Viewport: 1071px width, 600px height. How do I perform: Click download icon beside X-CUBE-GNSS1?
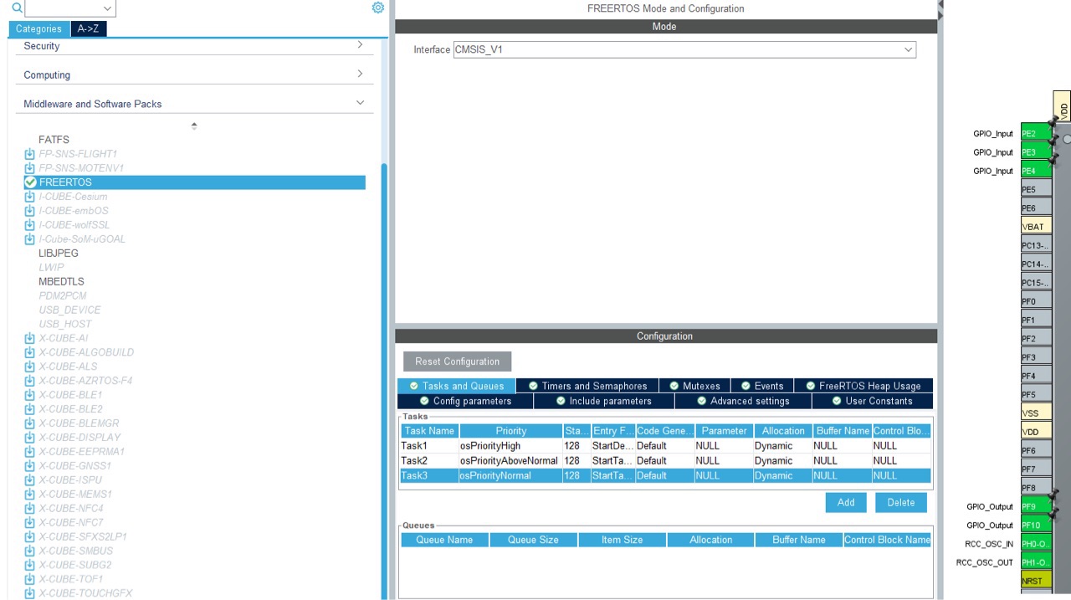tap(30, 466)
